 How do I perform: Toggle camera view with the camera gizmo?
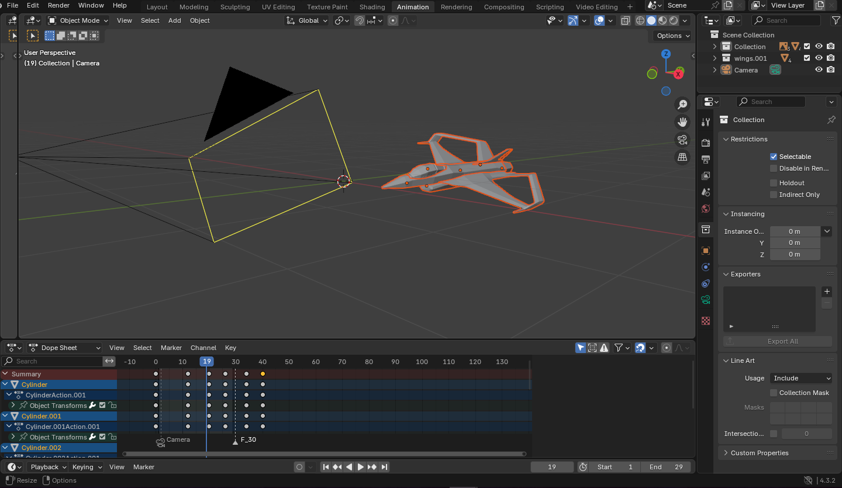682,140
